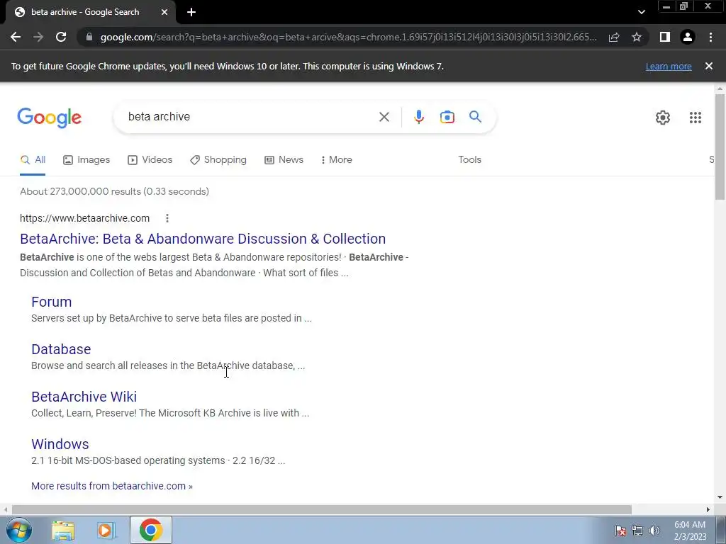726x544 pixels.
Task: Click the Chrome taskbar button
Action: tap(150, 530)
